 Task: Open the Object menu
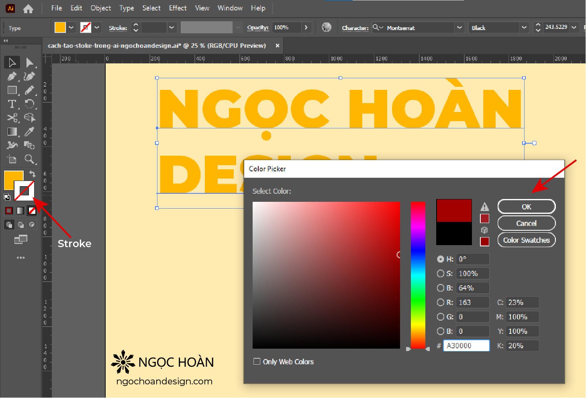pos(100,8)
